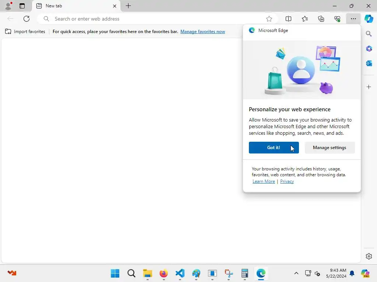Viewport: 377px width, 282px height.
Task: Open the Microsoft 365 sidebar icon
Action: (369, 49)
